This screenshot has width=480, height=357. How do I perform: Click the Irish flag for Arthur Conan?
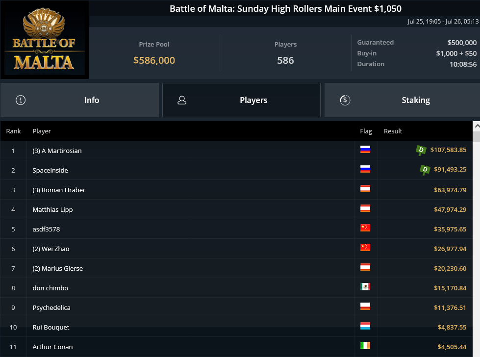click(x=365, y=345)
